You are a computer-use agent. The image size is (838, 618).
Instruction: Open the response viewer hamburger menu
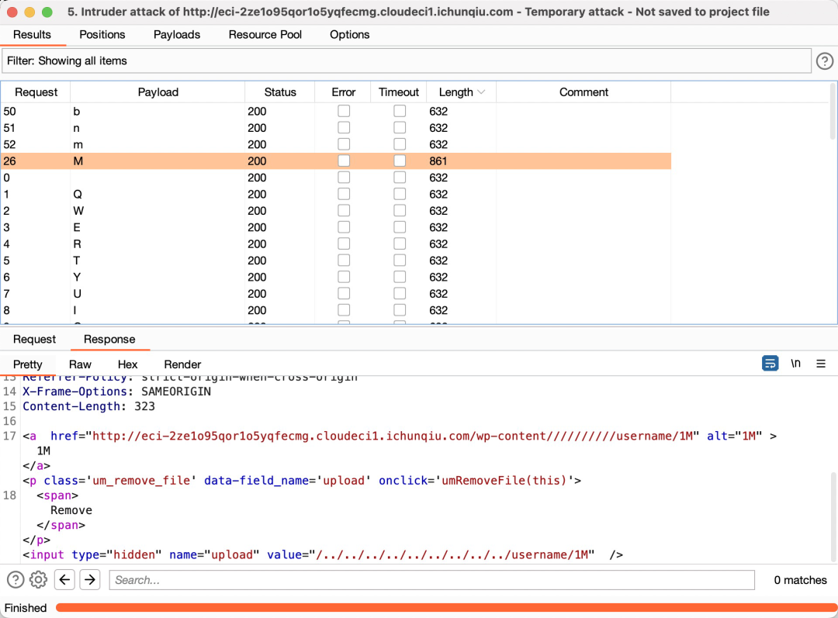point(821,364)
